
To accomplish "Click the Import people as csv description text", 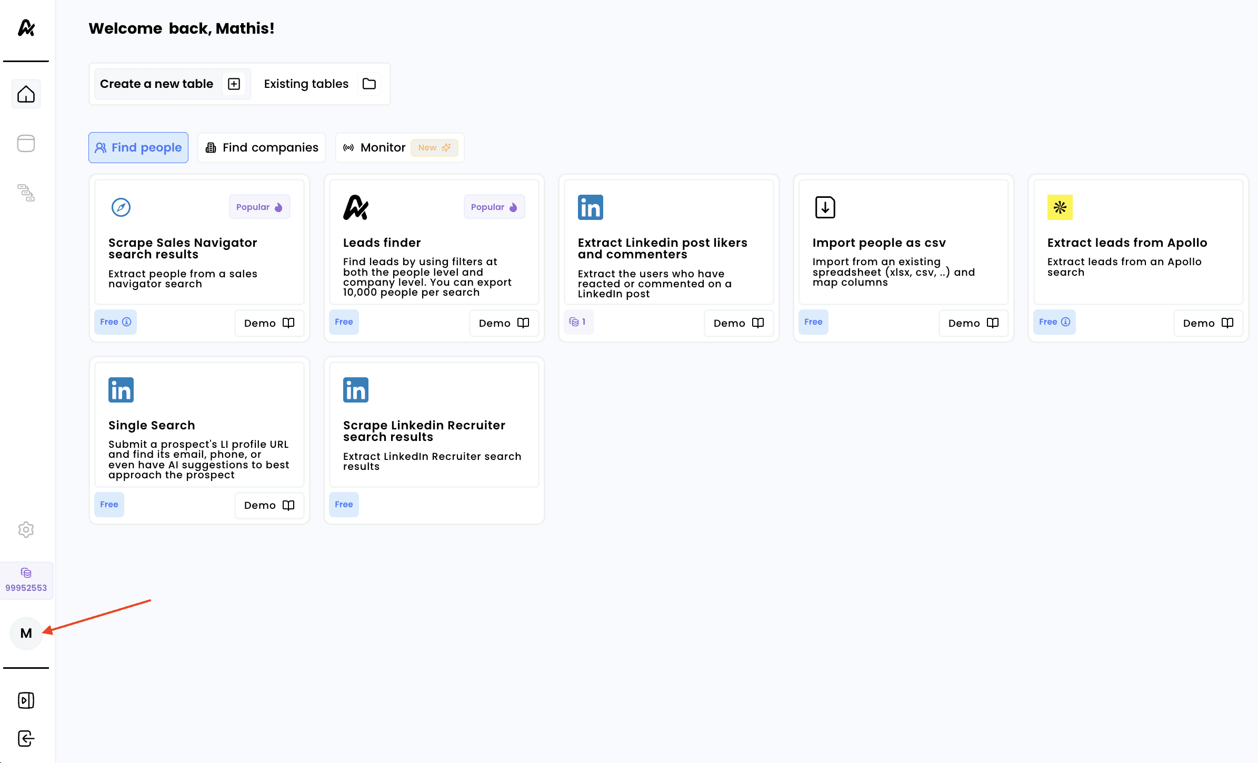I will 894,272.
